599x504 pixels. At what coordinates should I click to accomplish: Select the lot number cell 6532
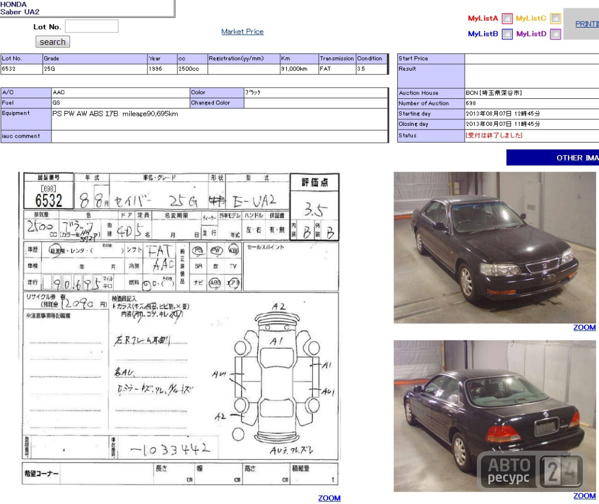click(x=22, y=69)
